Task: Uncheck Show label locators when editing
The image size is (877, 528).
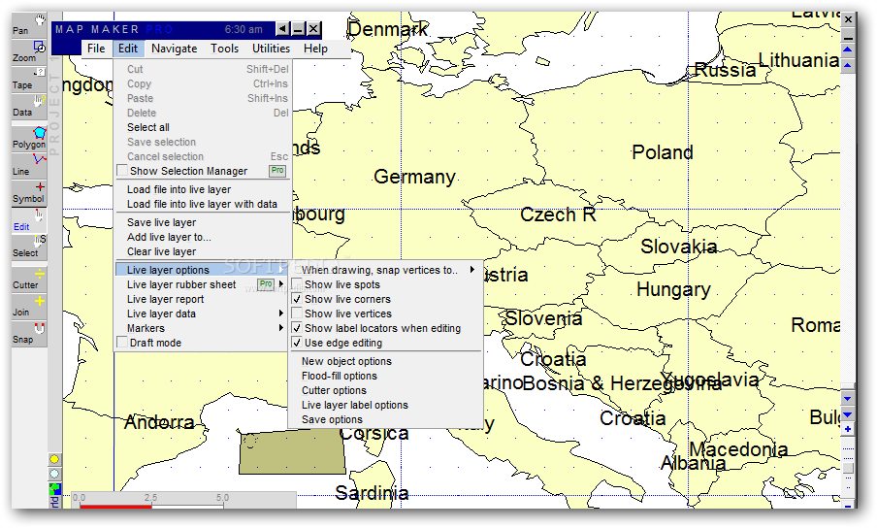Action: [297, 328]
